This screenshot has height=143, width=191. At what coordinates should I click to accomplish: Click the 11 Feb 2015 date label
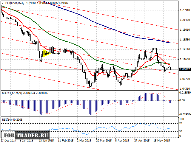coord(66,140)
